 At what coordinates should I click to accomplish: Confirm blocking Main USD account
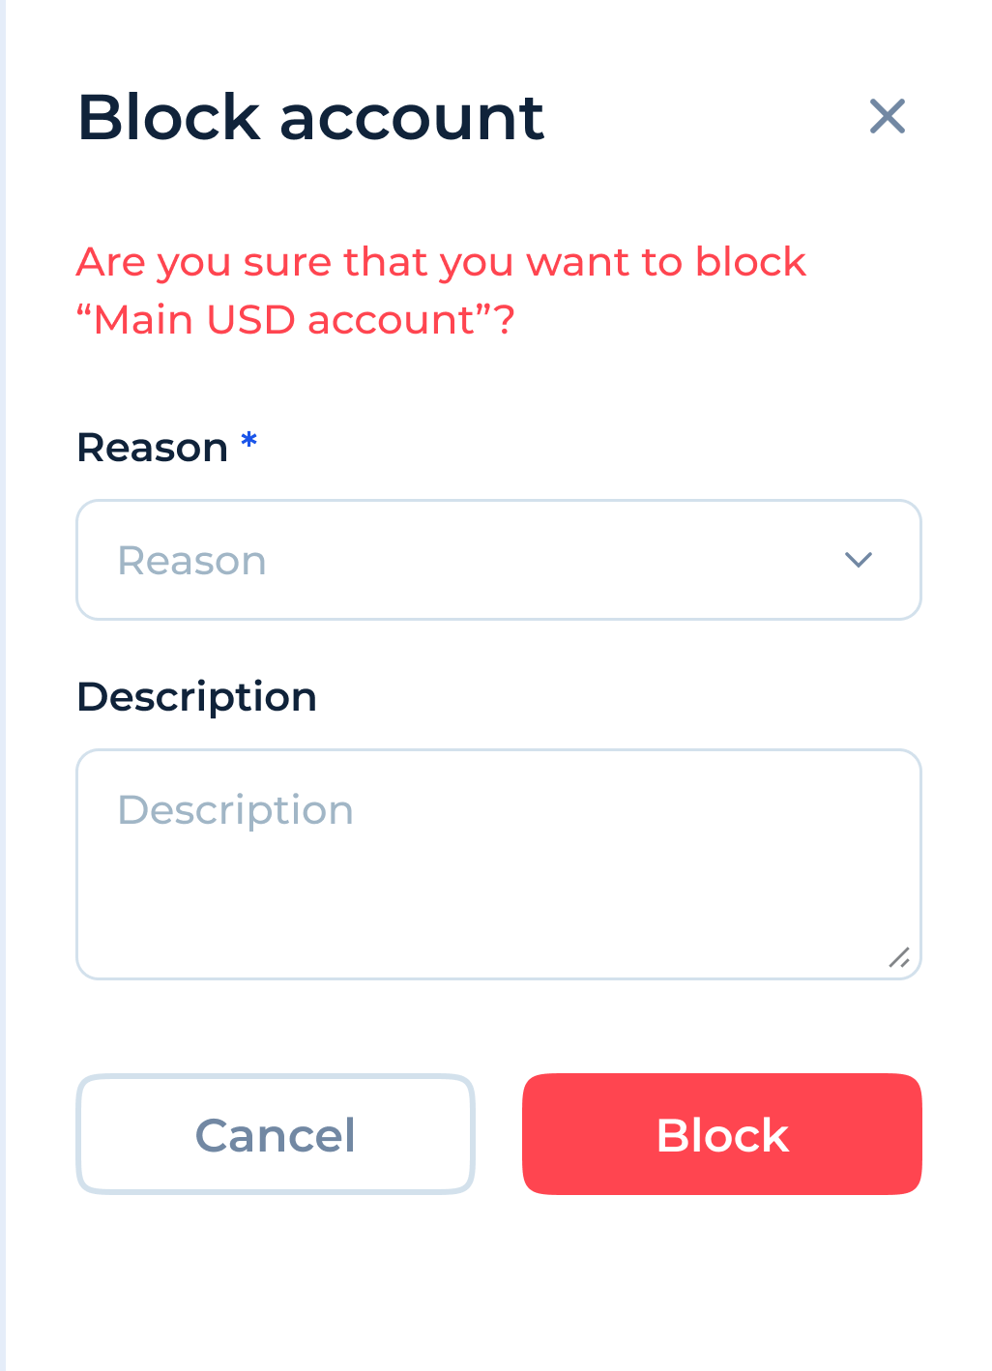pos(721,1133)
